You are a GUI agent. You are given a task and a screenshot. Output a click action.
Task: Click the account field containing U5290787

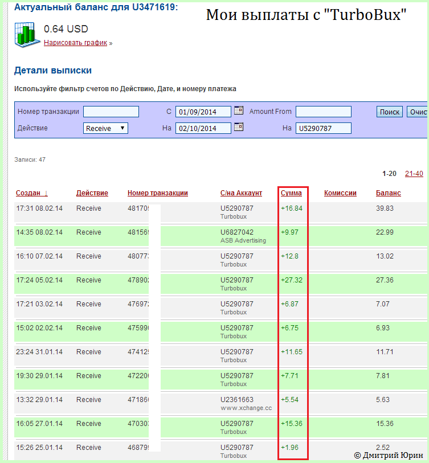click(x=324, y=128)
